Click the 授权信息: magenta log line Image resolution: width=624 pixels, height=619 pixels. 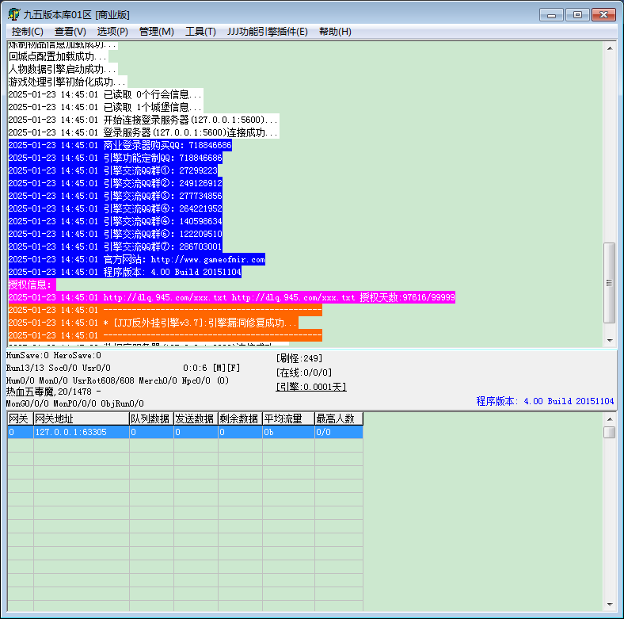[x=32, y=285]
